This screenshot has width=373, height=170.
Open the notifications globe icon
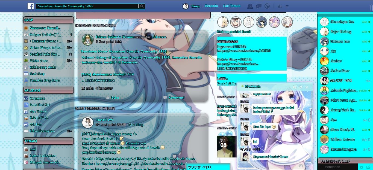coord(267,6)
